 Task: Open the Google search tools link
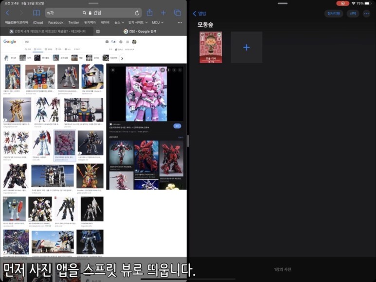tap(110, 50)
